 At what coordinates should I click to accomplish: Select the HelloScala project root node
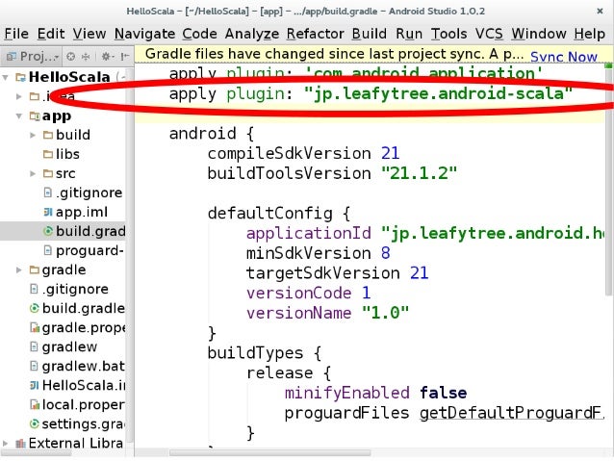click(69, 77)
